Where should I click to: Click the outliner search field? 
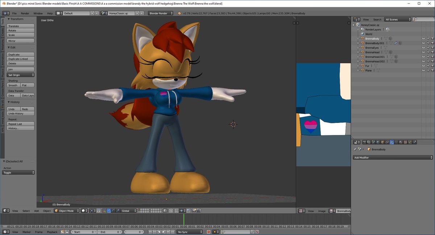(x=423, y=20)
